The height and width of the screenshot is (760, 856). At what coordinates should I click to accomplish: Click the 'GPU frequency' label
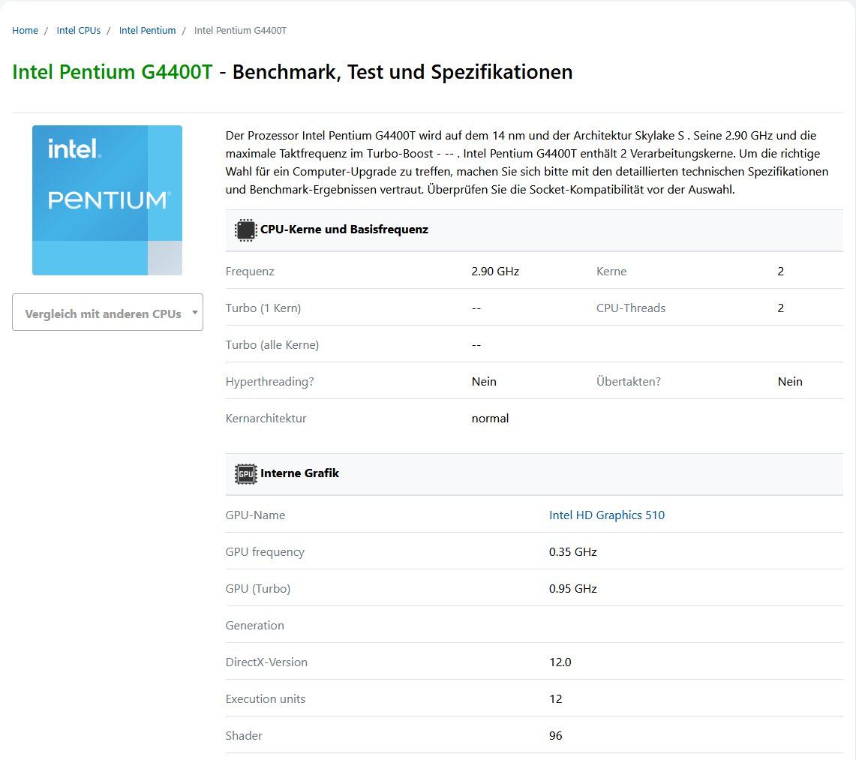(265, 552)
